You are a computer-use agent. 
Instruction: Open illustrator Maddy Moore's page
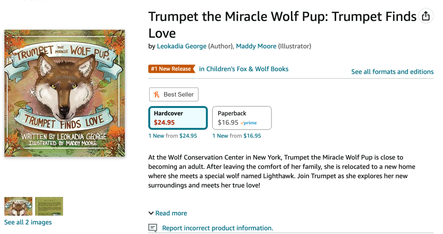pos(256,46)
